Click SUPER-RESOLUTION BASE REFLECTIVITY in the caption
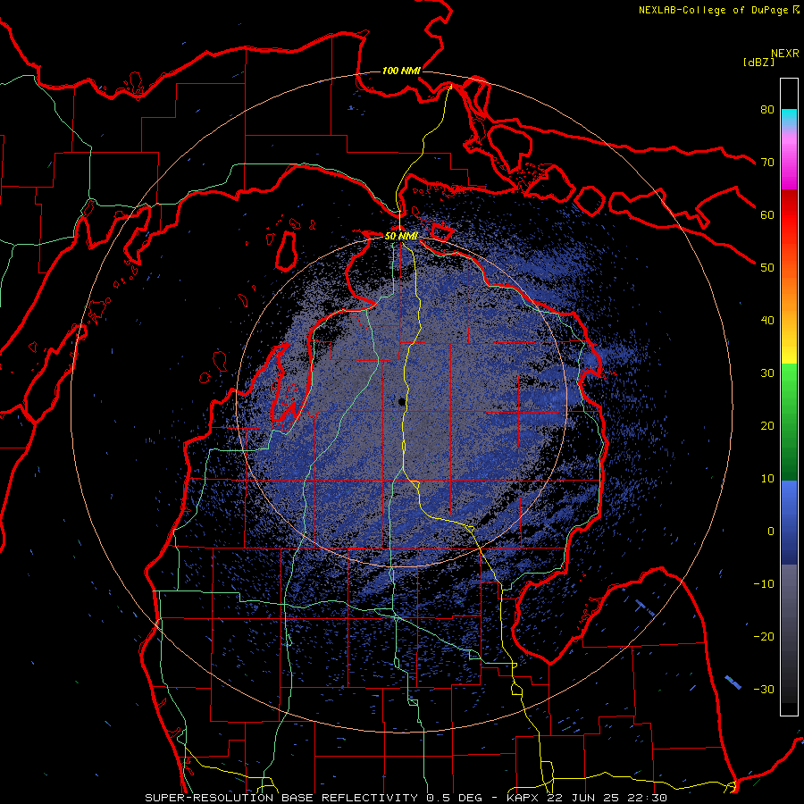Viewport: 804px width, 804px height. click(281, 798)
